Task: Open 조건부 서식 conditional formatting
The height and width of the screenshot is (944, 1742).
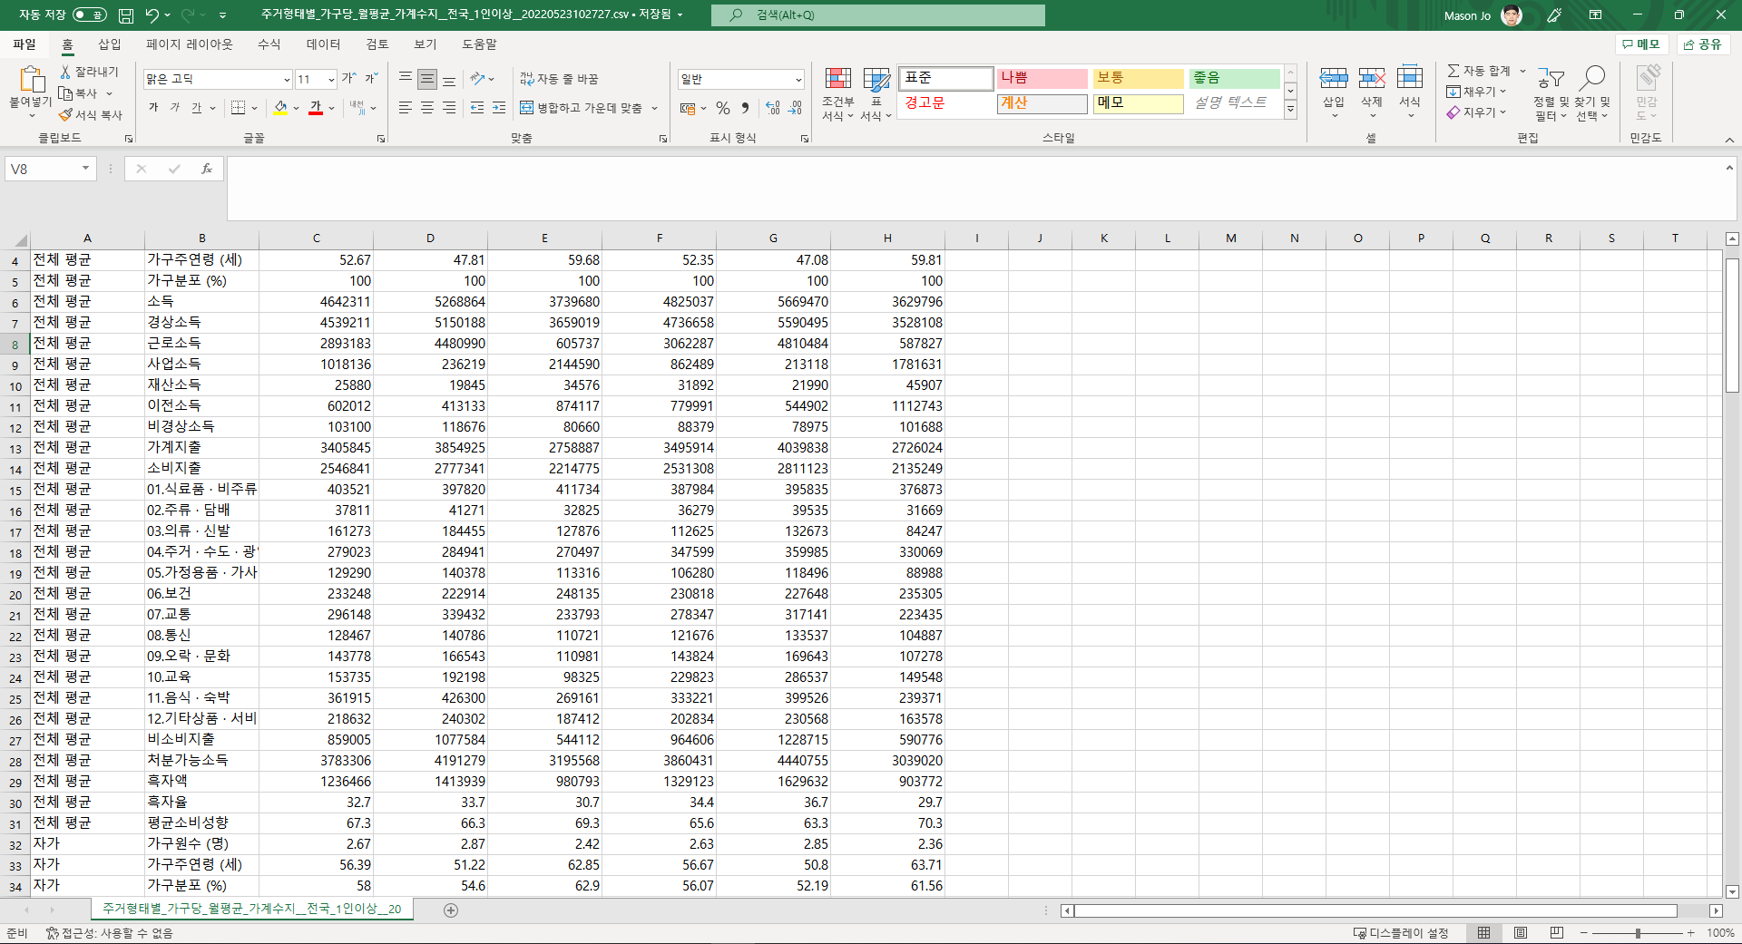Action: tap(838, 93)
